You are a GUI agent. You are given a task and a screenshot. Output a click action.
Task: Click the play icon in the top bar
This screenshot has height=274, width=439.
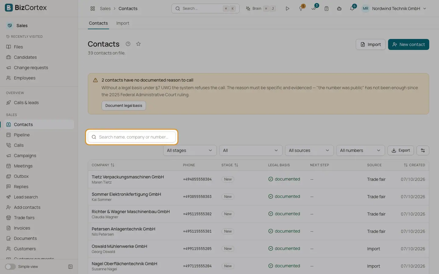287,9
